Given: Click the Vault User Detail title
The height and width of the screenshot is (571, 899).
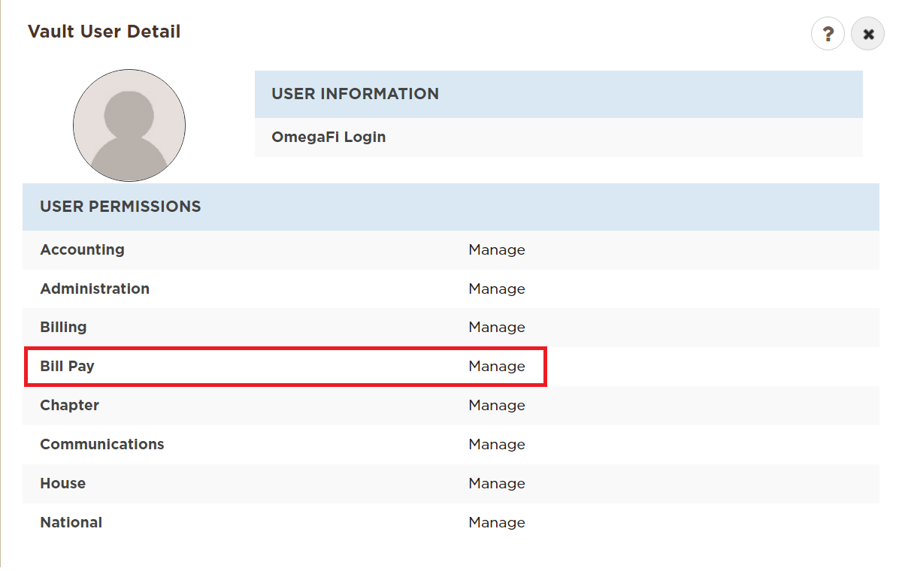Looking at the screenshot, I should coord(104,32).
